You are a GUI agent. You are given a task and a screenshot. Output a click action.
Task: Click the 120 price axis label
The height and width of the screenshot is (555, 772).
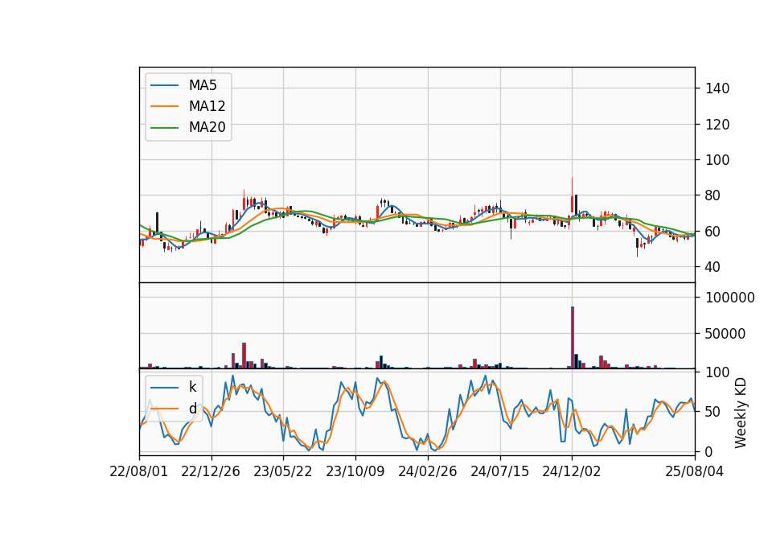pyautogui.click(x=717, y=125)
